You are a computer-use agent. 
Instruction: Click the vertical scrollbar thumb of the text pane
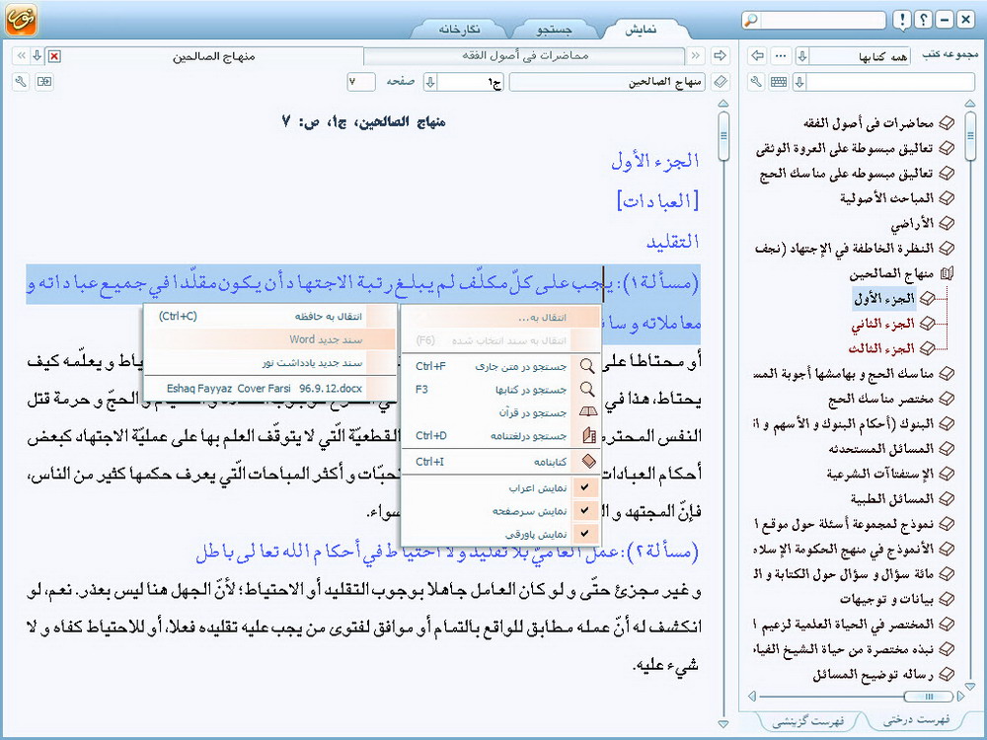[723, 135]
